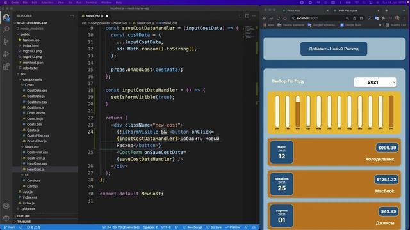Open the Apps bookmark in bookmarks bar
Screen dimensions: 410x230
coord(268,25)
